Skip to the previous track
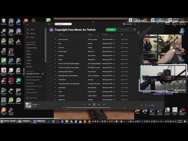 (89, 105)
